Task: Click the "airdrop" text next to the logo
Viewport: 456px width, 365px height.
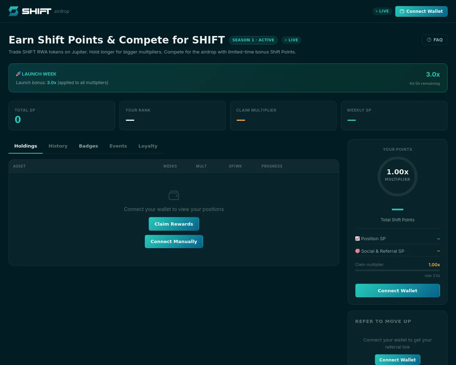Action: tap(62, 11)
